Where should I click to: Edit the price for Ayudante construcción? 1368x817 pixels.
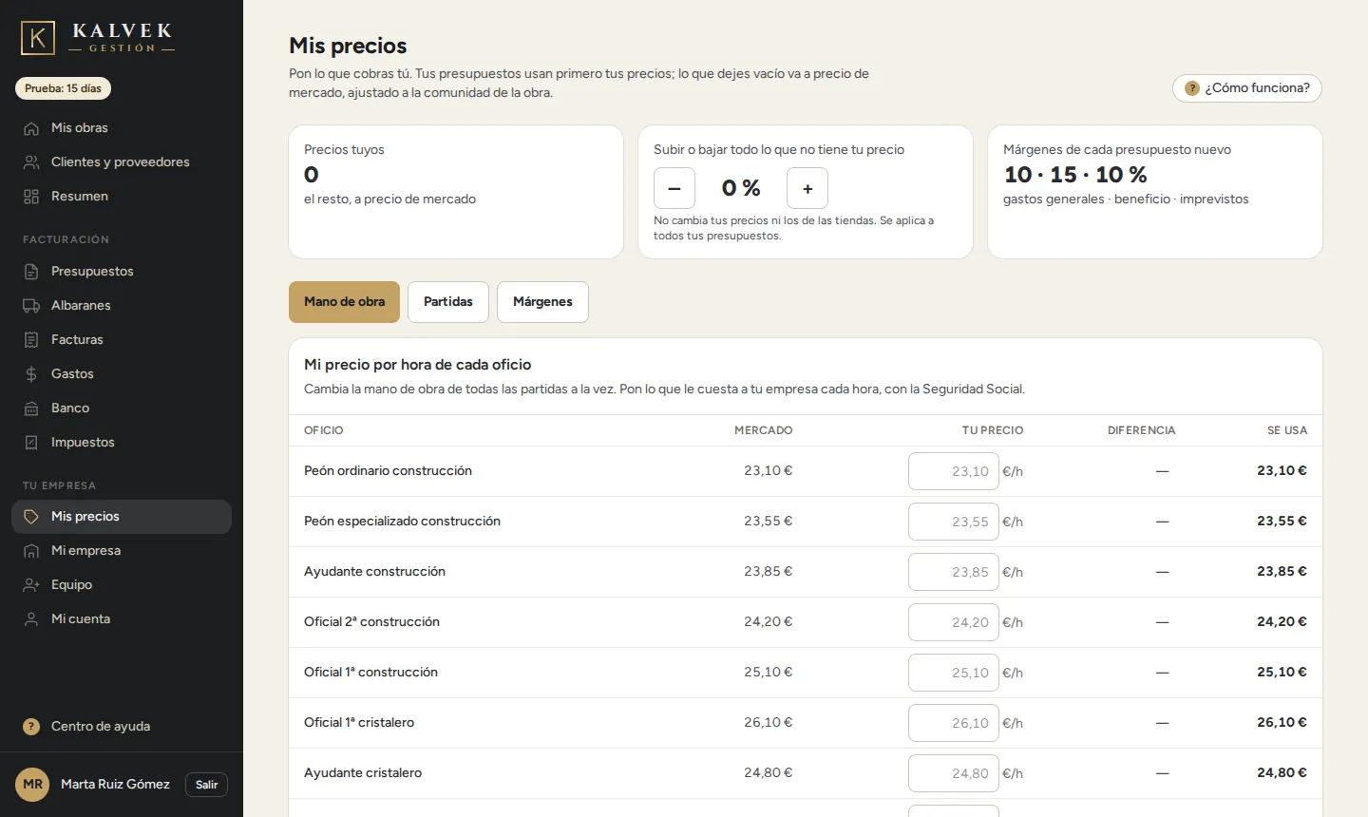(954, 572)
